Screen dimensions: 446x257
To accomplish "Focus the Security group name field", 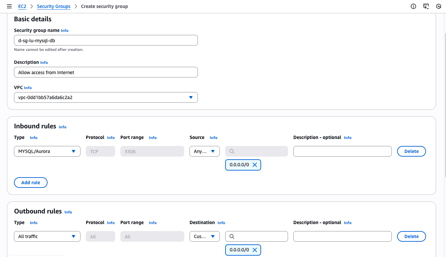I will (x=106, y=40).
